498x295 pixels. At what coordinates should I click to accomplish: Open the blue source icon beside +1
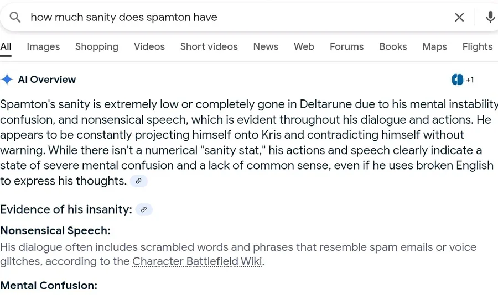[x=458, y=80]
